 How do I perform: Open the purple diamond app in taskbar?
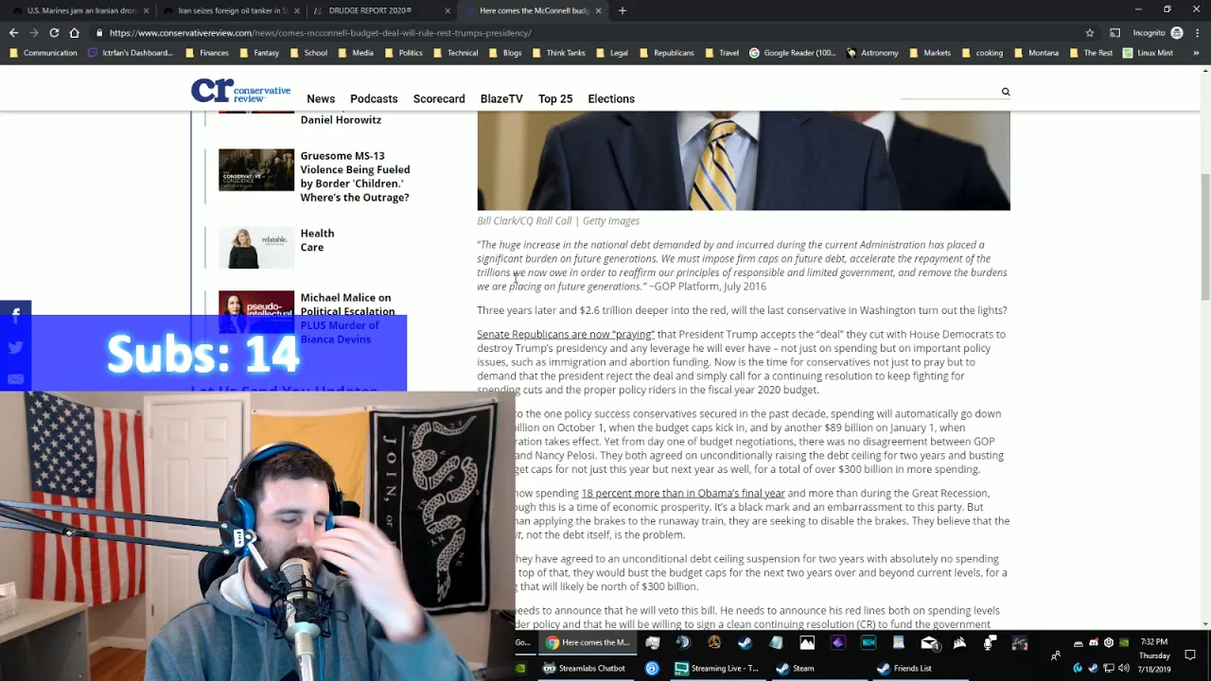[x=837, y=643]
